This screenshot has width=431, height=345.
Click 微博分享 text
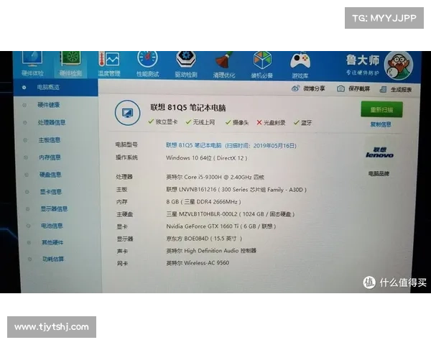coord(314,88)
